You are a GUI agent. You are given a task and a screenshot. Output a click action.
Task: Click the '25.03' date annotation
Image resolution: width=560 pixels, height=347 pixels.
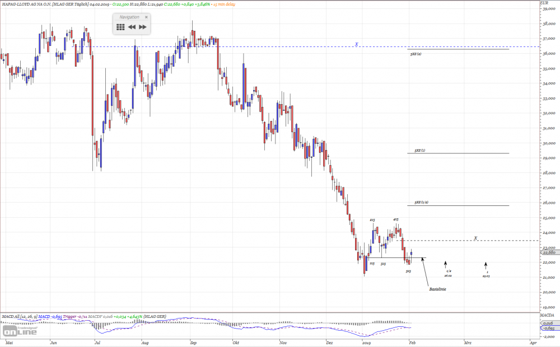[486, 276]
